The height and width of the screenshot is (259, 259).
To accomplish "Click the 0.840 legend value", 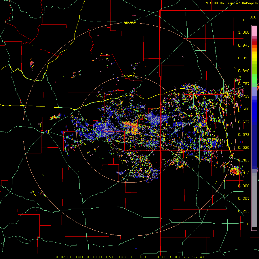I will pos(244,71).
